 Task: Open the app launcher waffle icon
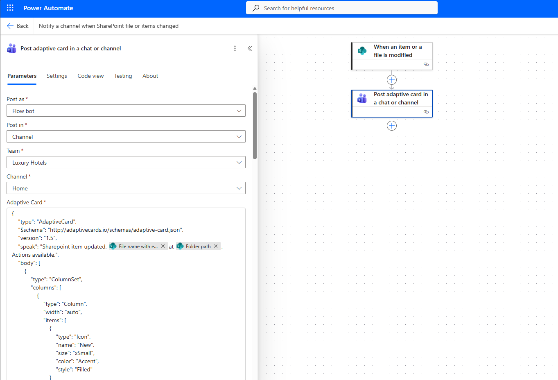tap(10, 8)
